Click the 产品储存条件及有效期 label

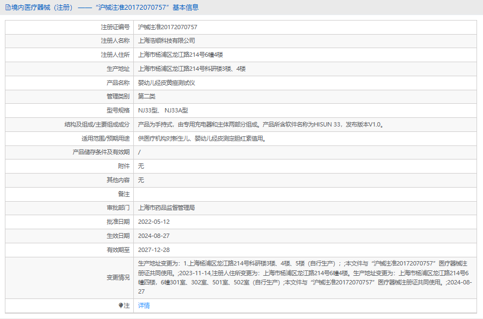(x=101, y=152)
